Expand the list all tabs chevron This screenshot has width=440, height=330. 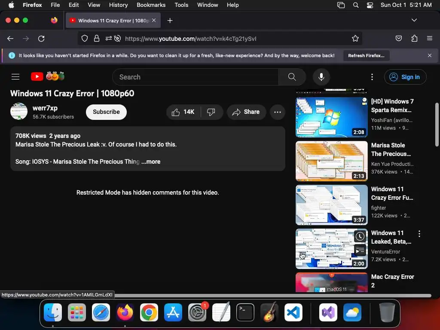click(414, 20)
